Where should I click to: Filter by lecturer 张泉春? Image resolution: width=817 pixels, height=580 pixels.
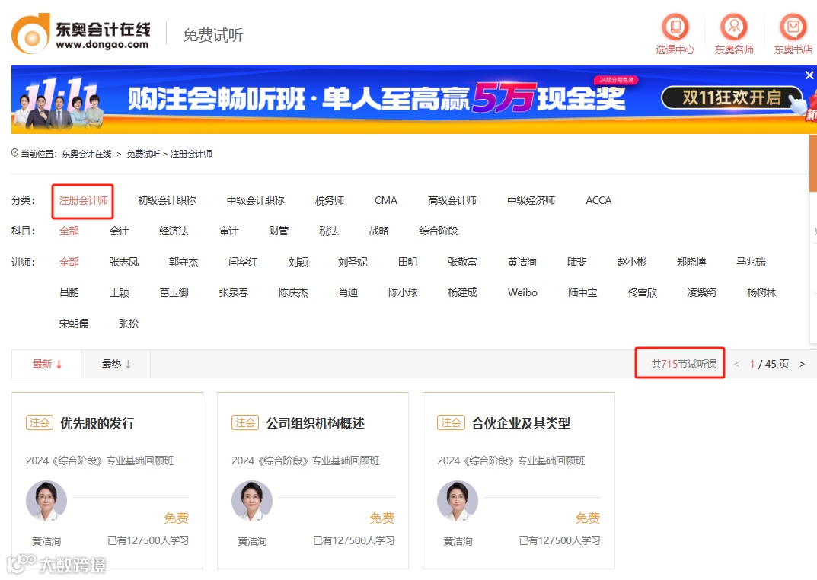tap(234, 292)
